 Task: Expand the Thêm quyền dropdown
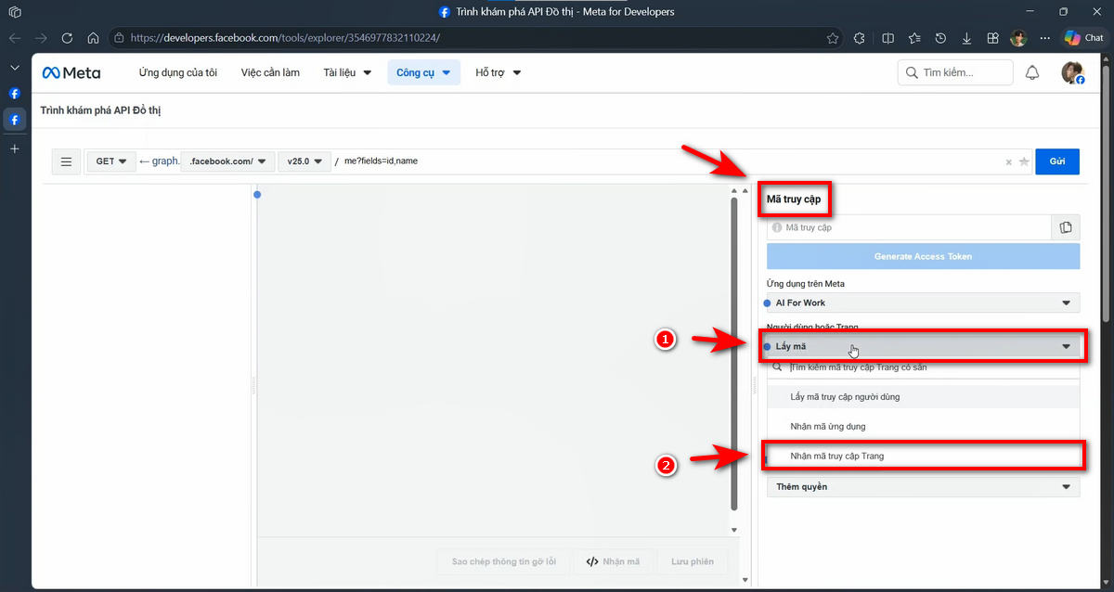pyautogui.click(x=923, y=486)
